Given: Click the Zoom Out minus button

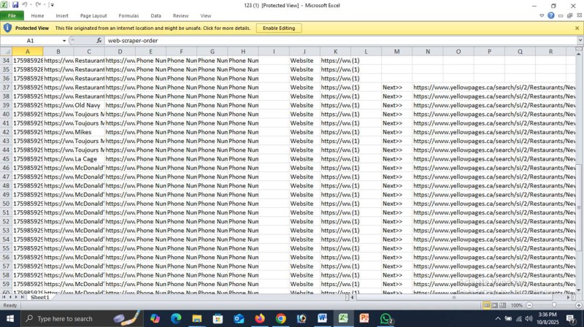Looking at the screenshot, I should pyautogui.click(x=529, y=305).
